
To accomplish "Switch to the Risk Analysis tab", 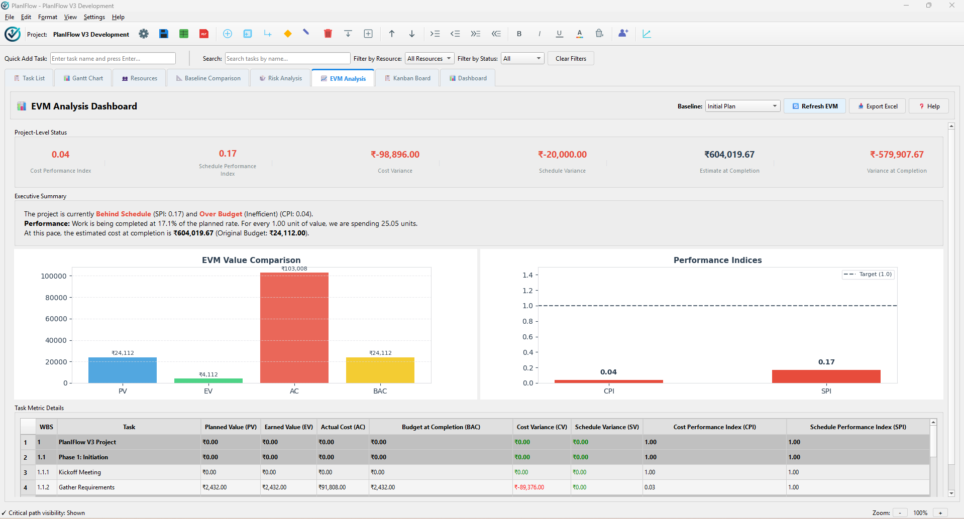I will point(281,78).
